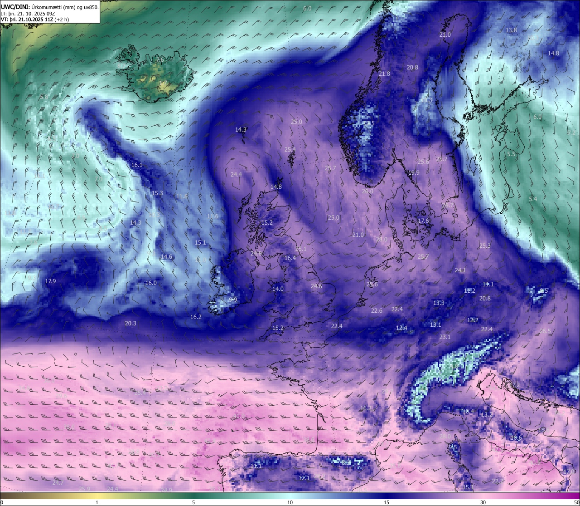This screenshot has width=580, height=506.
Task: Click the 20.3 value label
Action: pos(130,323)
